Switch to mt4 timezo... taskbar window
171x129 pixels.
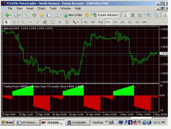[27, 122]
